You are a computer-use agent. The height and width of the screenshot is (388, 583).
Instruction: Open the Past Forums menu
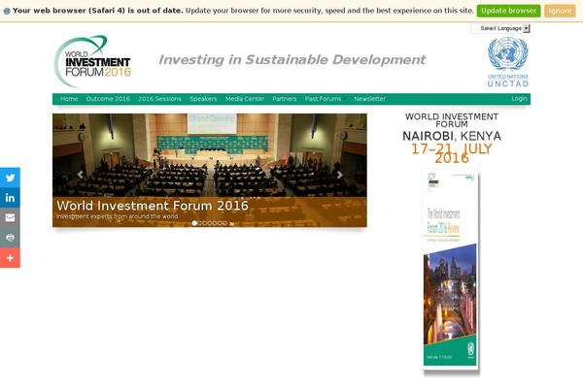pyautogui.click(x=324, y=99)
